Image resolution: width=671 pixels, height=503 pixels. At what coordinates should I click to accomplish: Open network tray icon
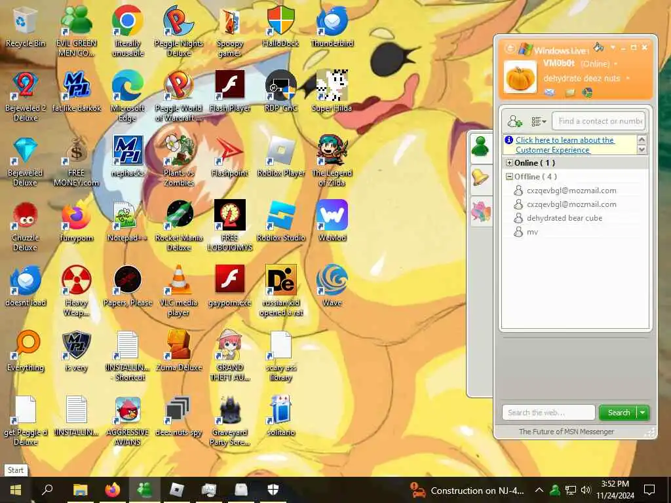(x=571, y=490)
